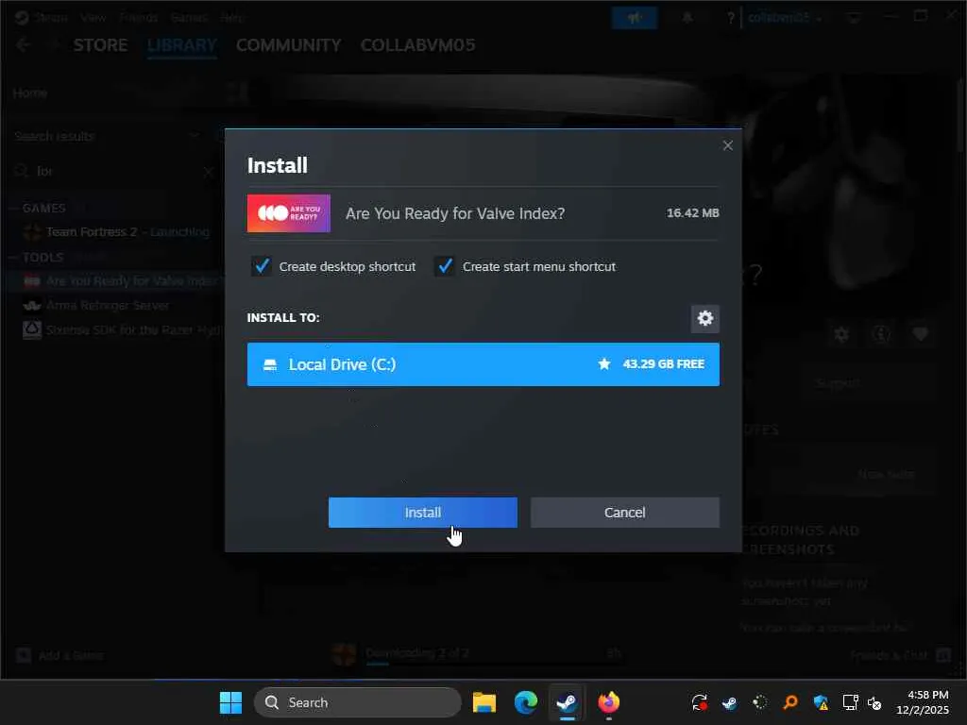This screenshot has height=725, width=967.
Task: Close the Install dialog with X
Action: coord(728,145)
